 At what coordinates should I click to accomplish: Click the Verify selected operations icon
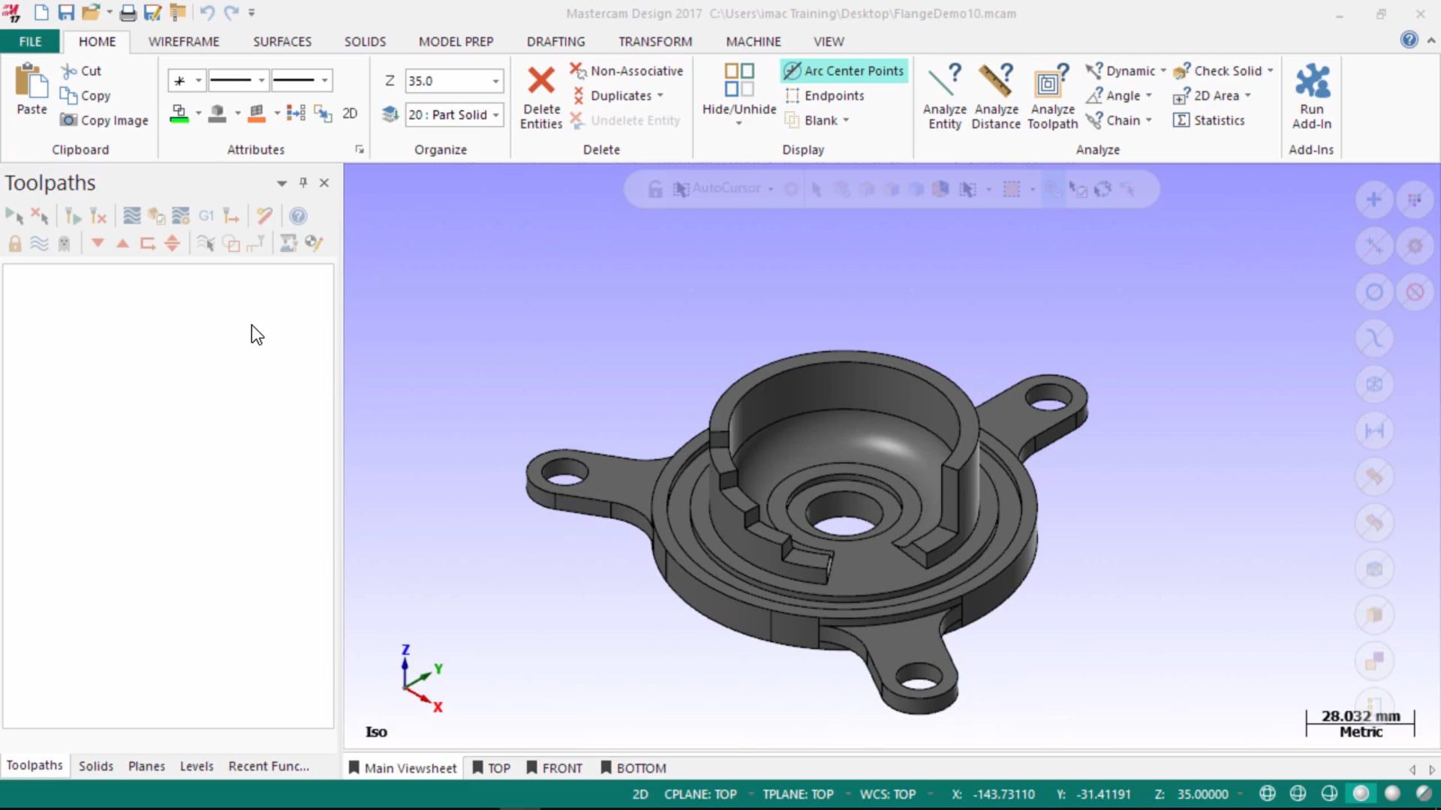click(156, 216)
